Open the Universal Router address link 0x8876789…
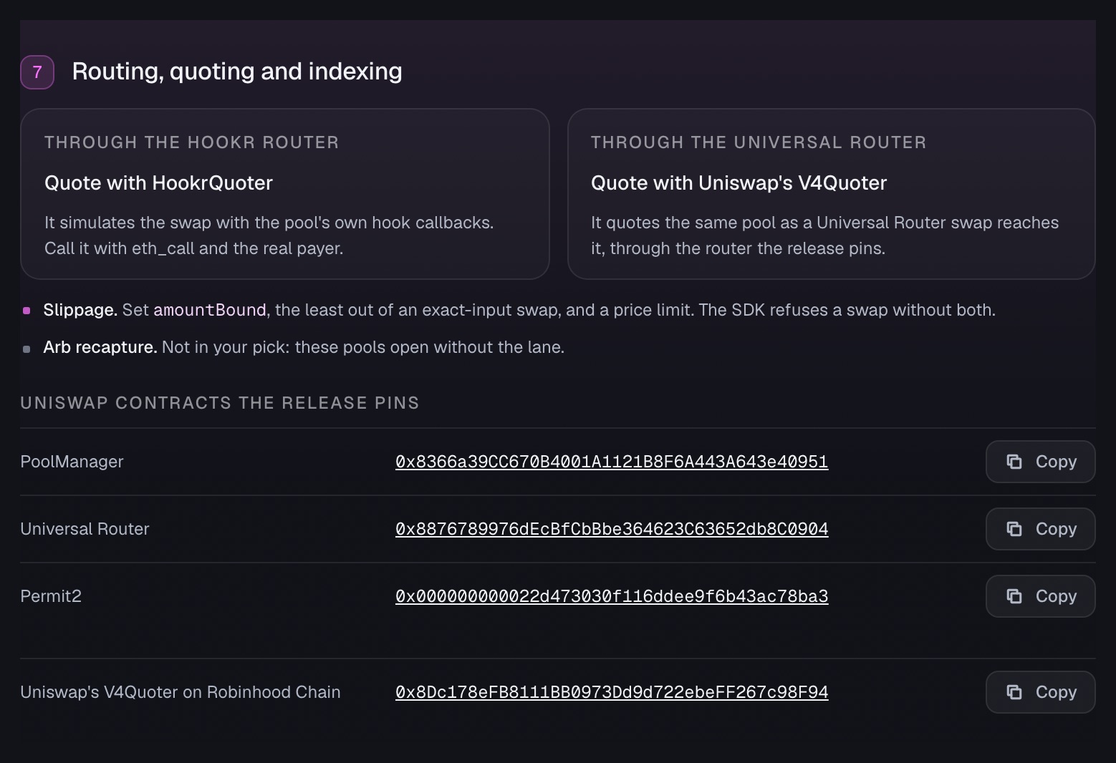This screenshot has width=1116, height=763. point(612,529)
